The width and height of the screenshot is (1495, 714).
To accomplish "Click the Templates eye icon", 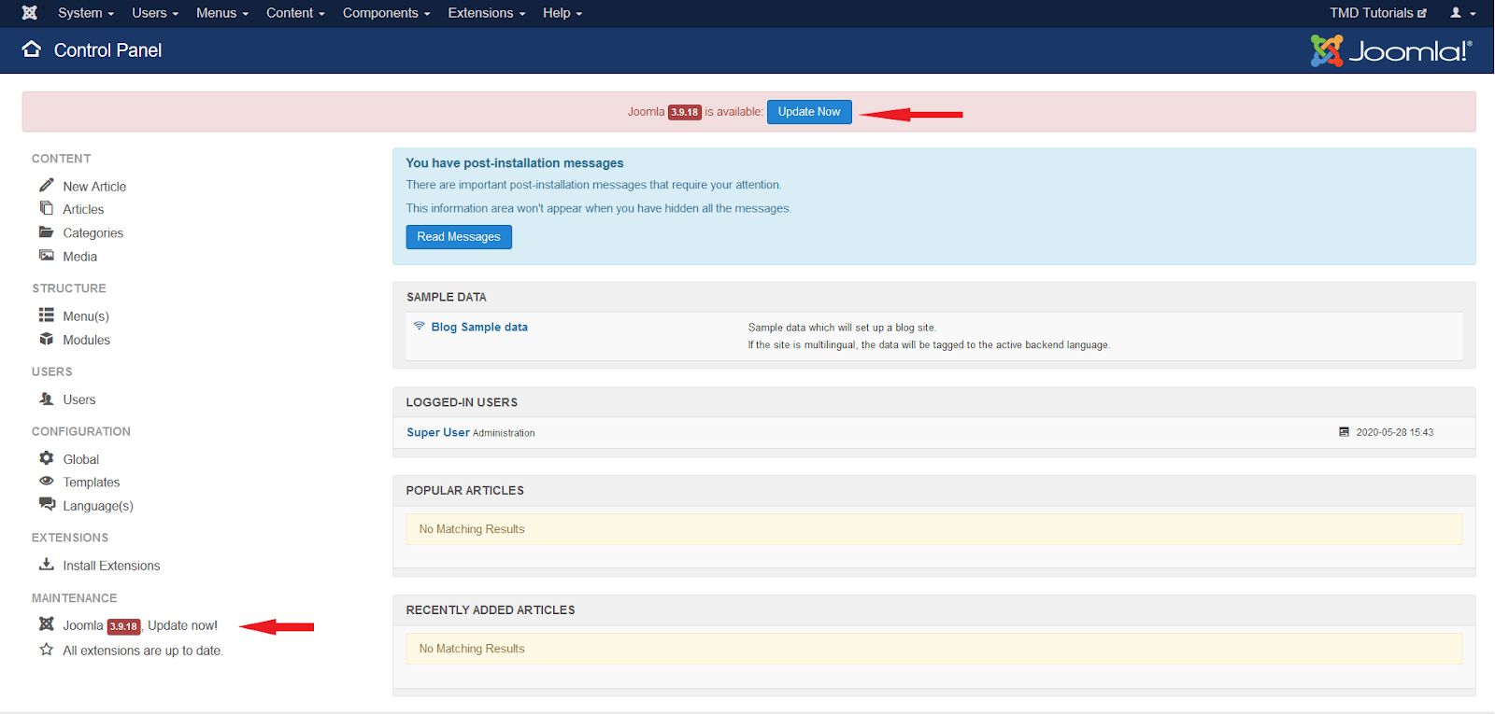I will tap(46, 482).
